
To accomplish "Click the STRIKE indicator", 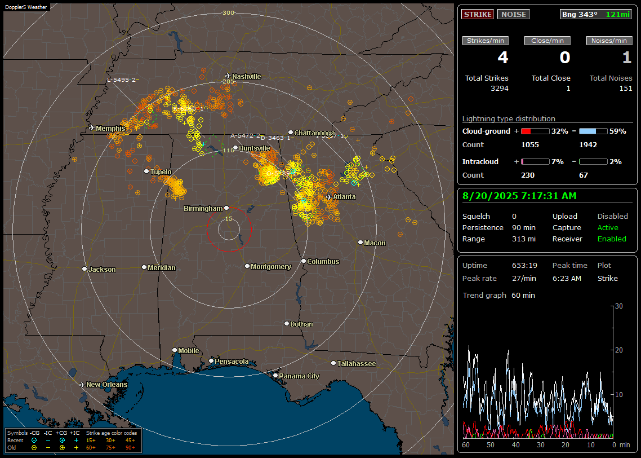I will (478, 14).
